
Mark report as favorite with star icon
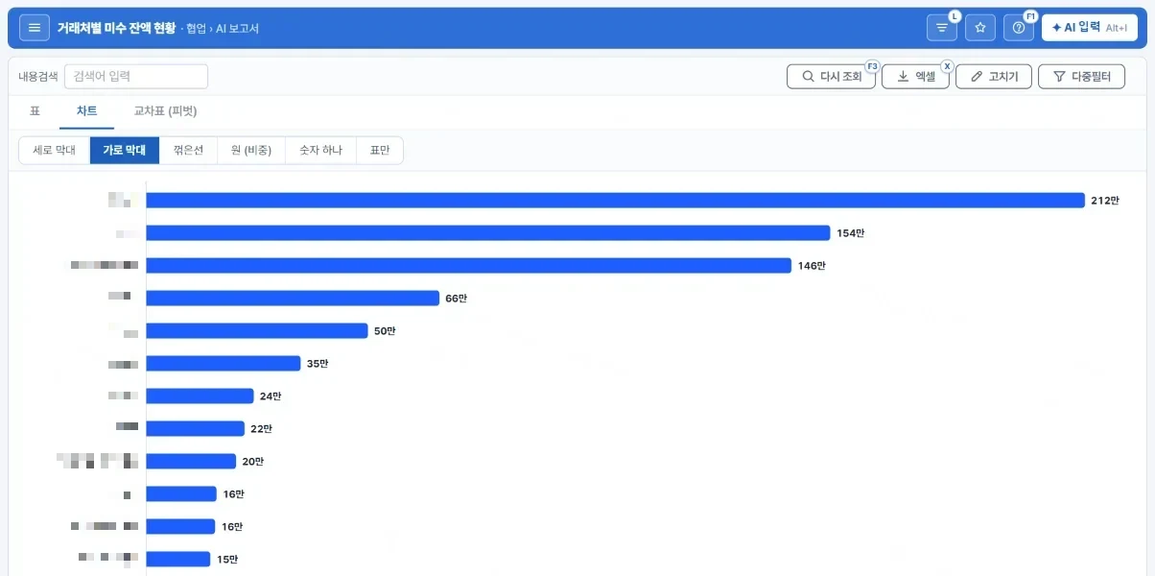pos(980,28)
